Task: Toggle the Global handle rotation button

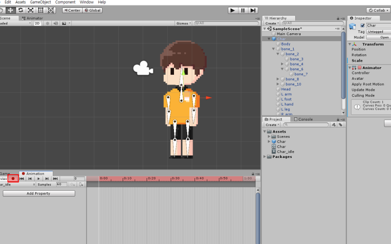Action: (x=92, y=10)
